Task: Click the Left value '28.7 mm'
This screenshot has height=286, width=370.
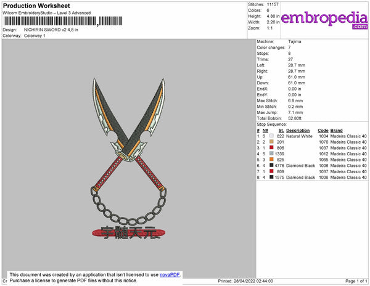Action: pos(297,65)
